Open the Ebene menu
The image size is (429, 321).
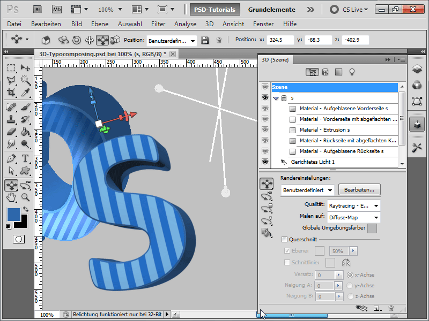100,24
